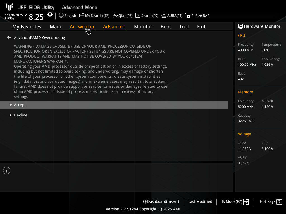Open the Monitor tab

pyautogui.click(x=143, y=27)
